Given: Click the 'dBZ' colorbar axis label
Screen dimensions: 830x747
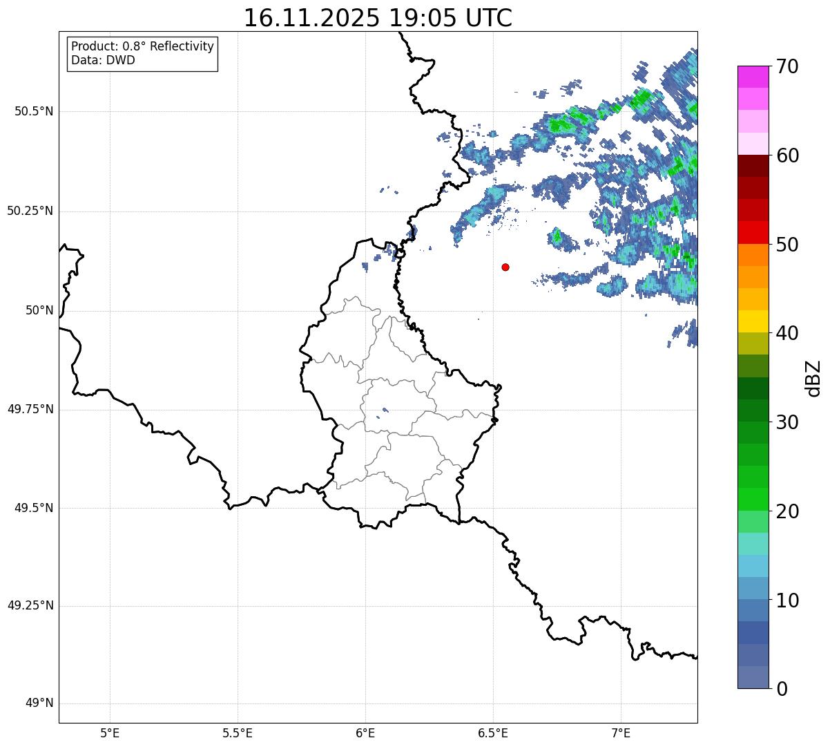Looking at the screenshot, I should pyautogui.click(x=813, y=378).
